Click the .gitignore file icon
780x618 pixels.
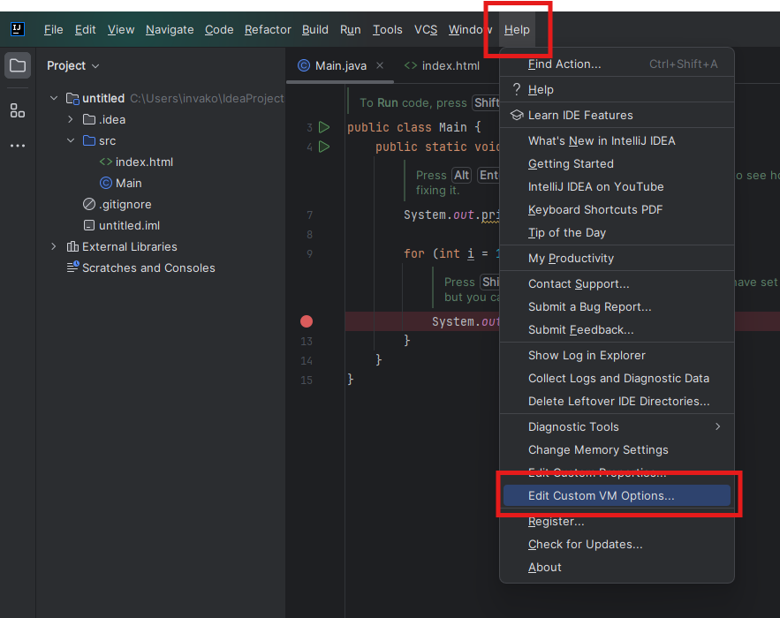pos(89,204)
